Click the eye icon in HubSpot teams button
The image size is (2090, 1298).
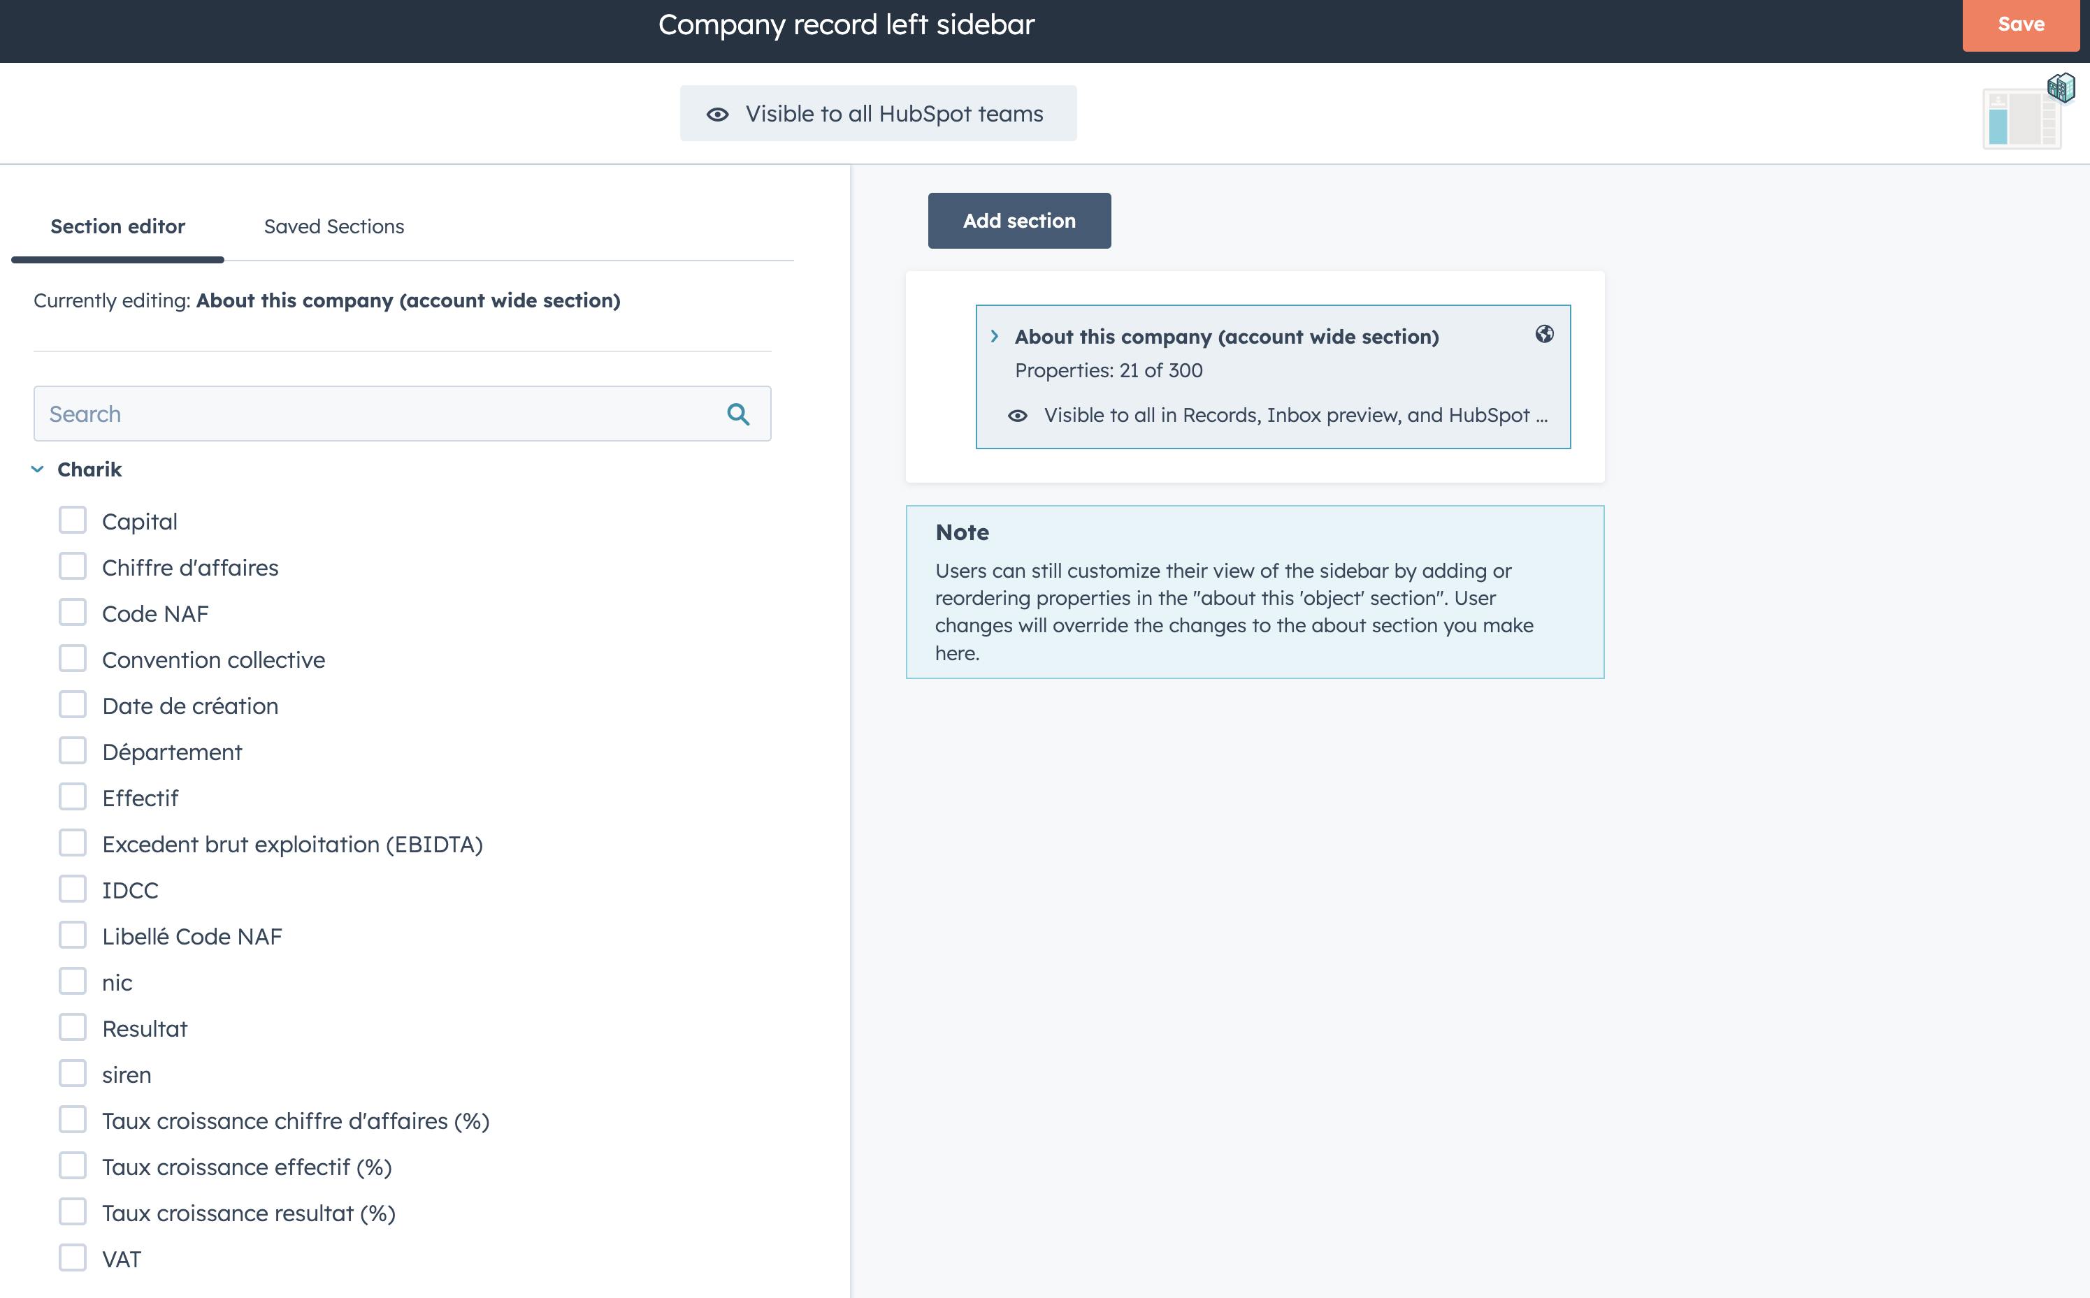pyautogui.click(x=718, y=114)
